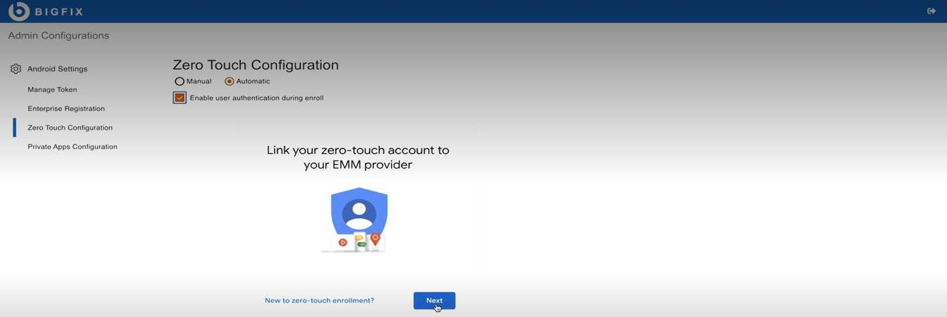Click the blue shield account illustration

[359, 211]
